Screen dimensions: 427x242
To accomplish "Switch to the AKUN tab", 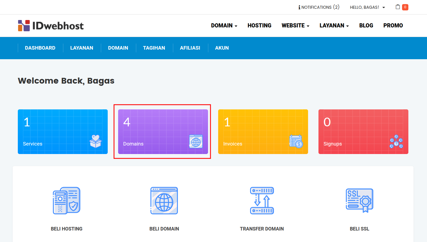I will tap(222, 48).
